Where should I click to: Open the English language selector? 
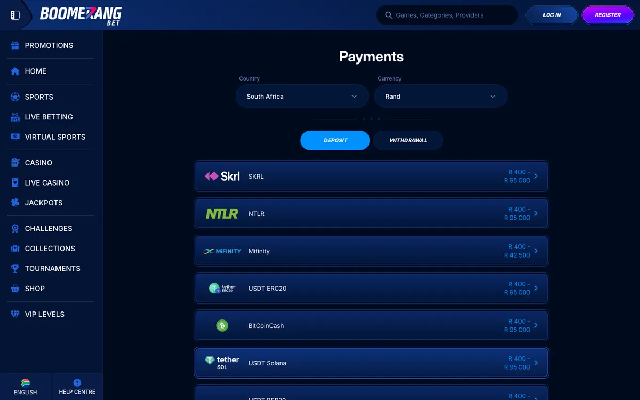26,387
